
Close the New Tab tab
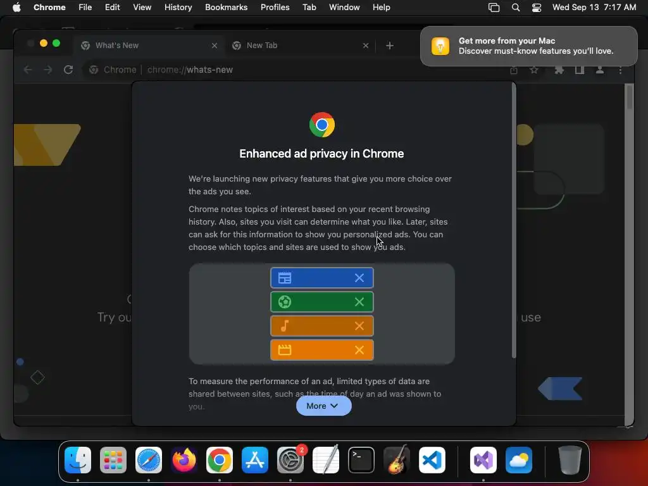pyautogui.click(x=365, y=46)
